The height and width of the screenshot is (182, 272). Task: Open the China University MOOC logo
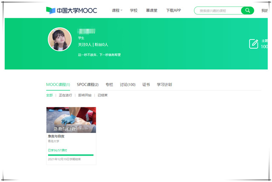click(72, 10)
